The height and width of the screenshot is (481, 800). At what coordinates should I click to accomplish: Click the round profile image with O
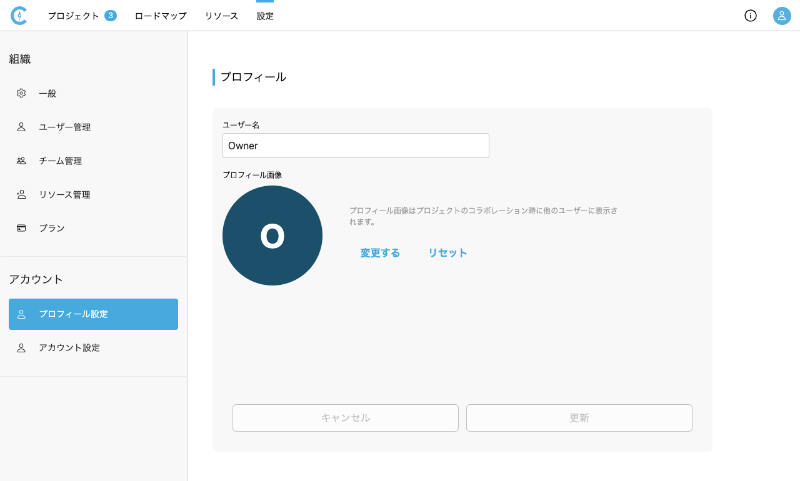[272, 236]
